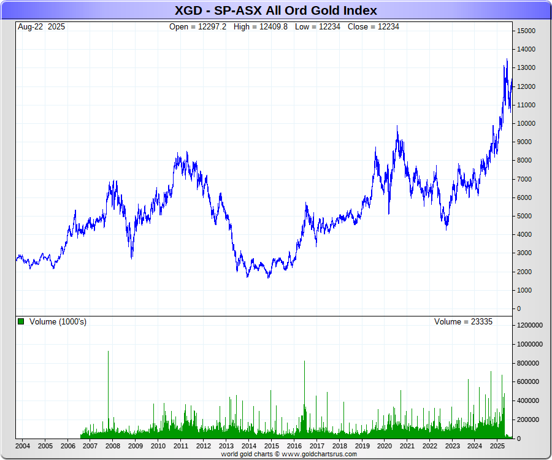
Task: Click the 12000 price axis label
Action: click(x=526, y=86)
